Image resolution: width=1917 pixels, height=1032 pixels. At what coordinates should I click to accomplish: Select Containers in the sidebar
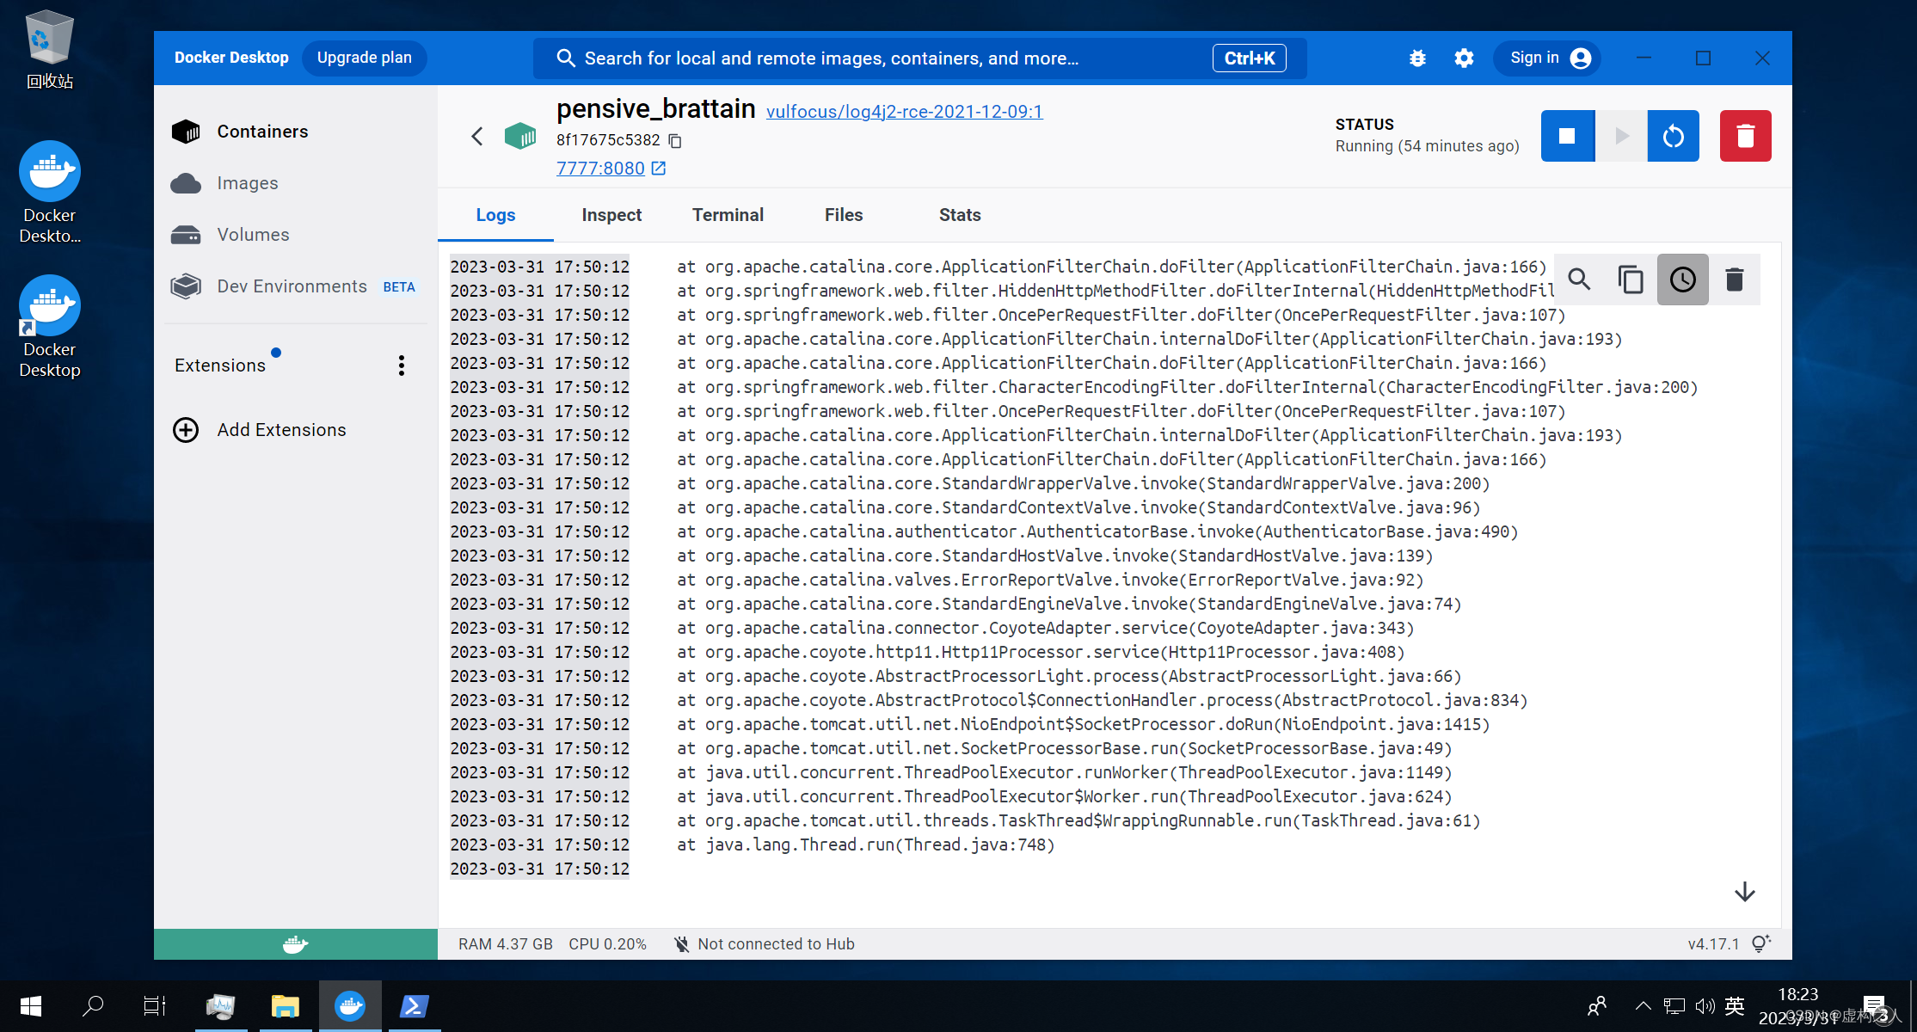coord(296,132)
